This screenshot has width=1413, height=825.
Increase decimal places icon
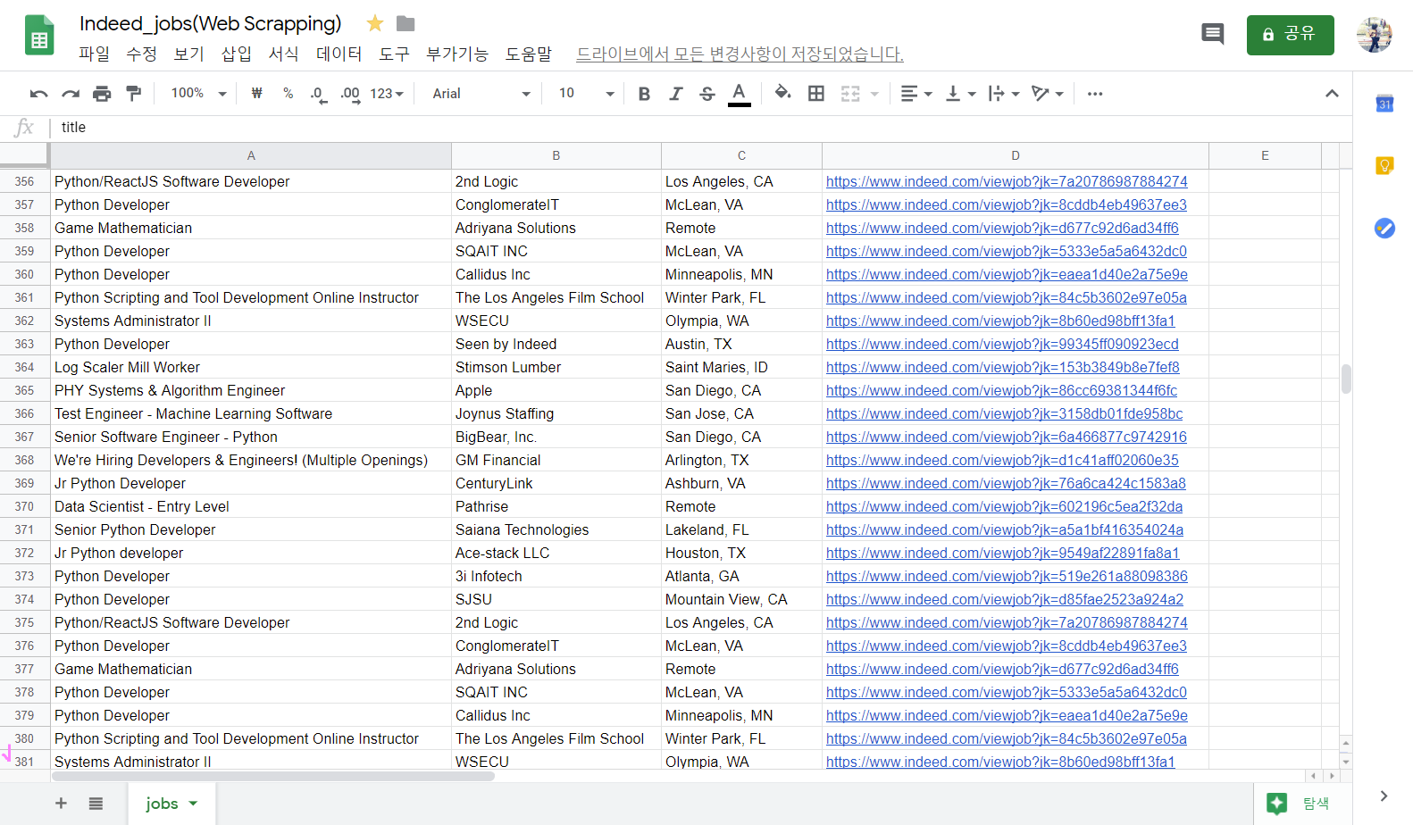click(x=350, y=94)
